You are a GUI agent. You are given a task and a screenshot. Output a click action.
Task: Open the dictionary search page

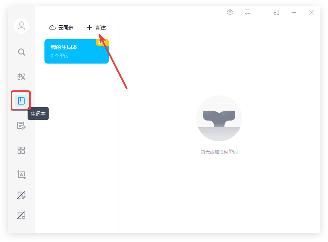[x=21, y=52]
